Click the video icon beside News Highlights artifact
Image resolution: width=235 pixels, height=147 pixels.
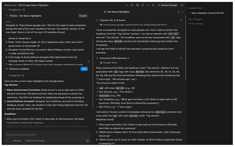[190, 13]
